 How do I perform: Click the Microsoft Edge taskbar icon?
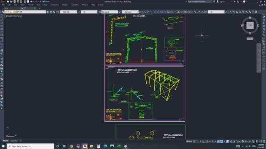tap(105, 146)
